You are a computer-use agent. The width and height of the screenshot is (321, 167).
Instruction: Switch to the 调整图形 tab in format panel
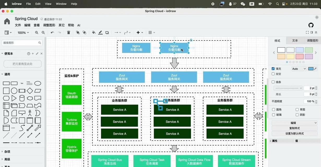[312, 40]
